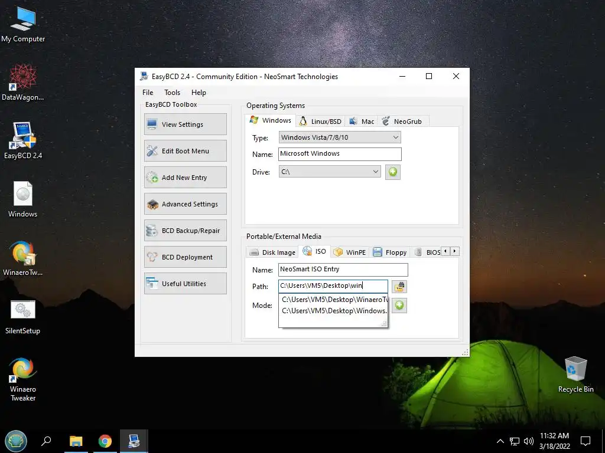Select WinaeroTw... installer desktop icon
Image resolution: width=605 pixels, height=453 pixels.
(x=23, y=258)
